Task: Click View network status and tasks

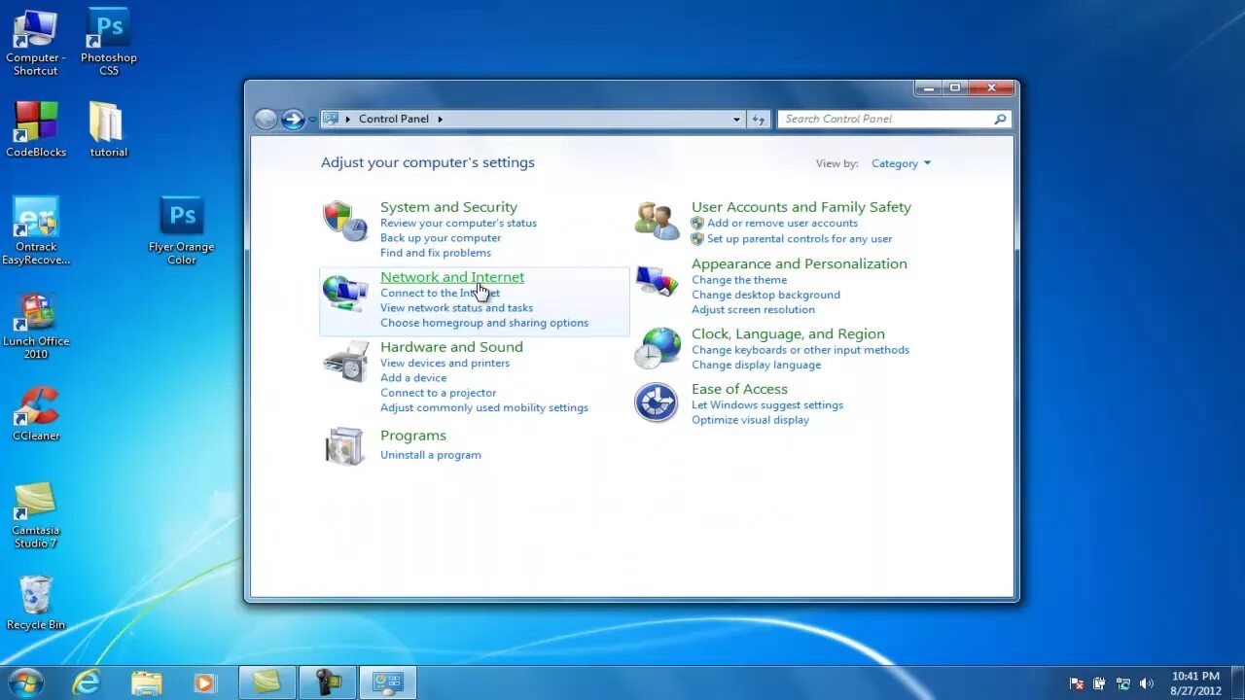Action: [456, 308]
